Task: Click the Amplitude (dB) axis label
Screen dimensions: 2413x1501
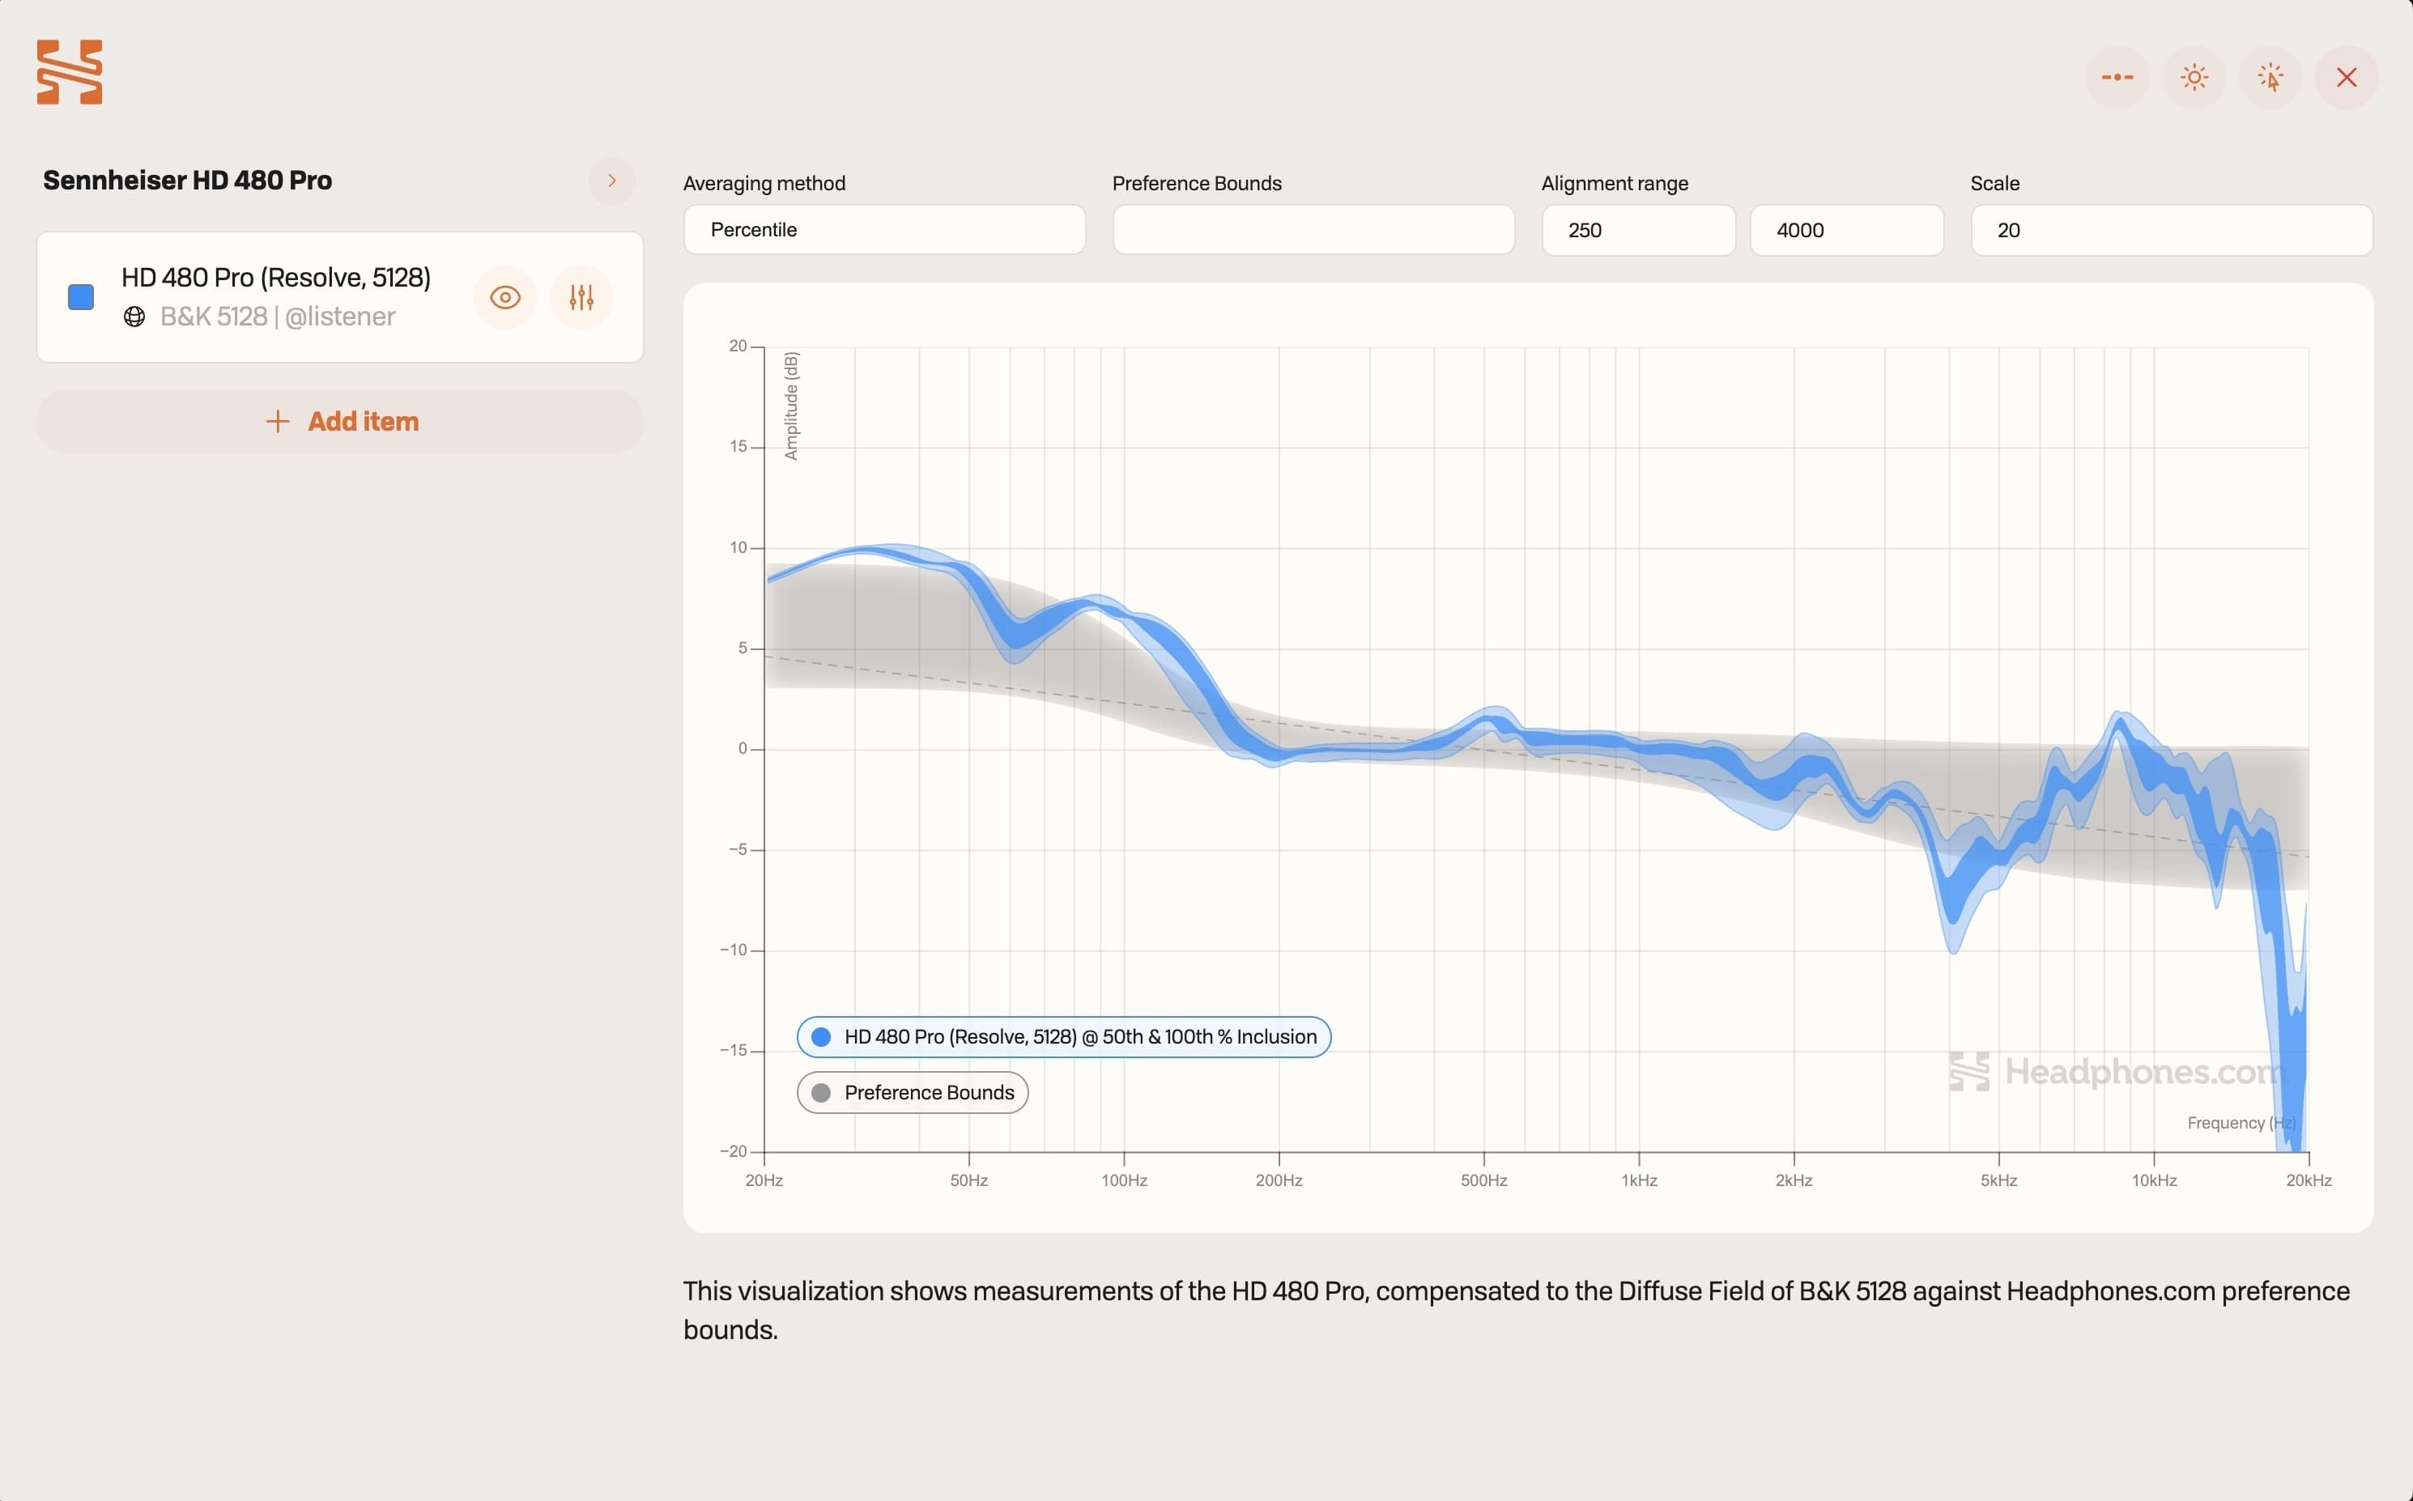Action: [791, 406]
